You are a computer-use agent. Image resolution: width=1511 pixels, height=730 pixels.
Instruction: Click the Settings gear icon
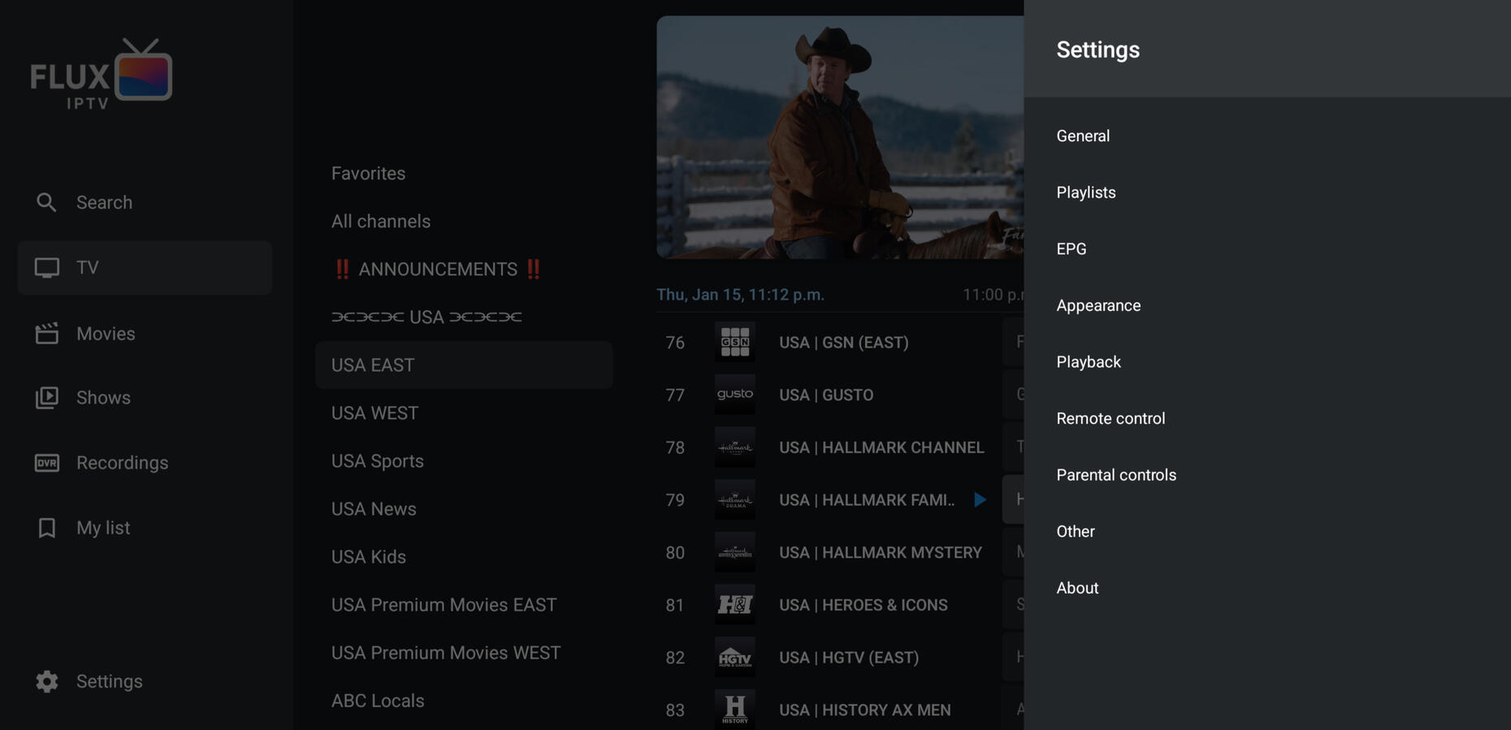click(46, 681)
